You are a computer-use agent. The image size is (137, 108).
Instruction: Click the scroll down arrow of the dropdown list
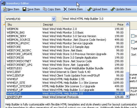pos(127,96)
